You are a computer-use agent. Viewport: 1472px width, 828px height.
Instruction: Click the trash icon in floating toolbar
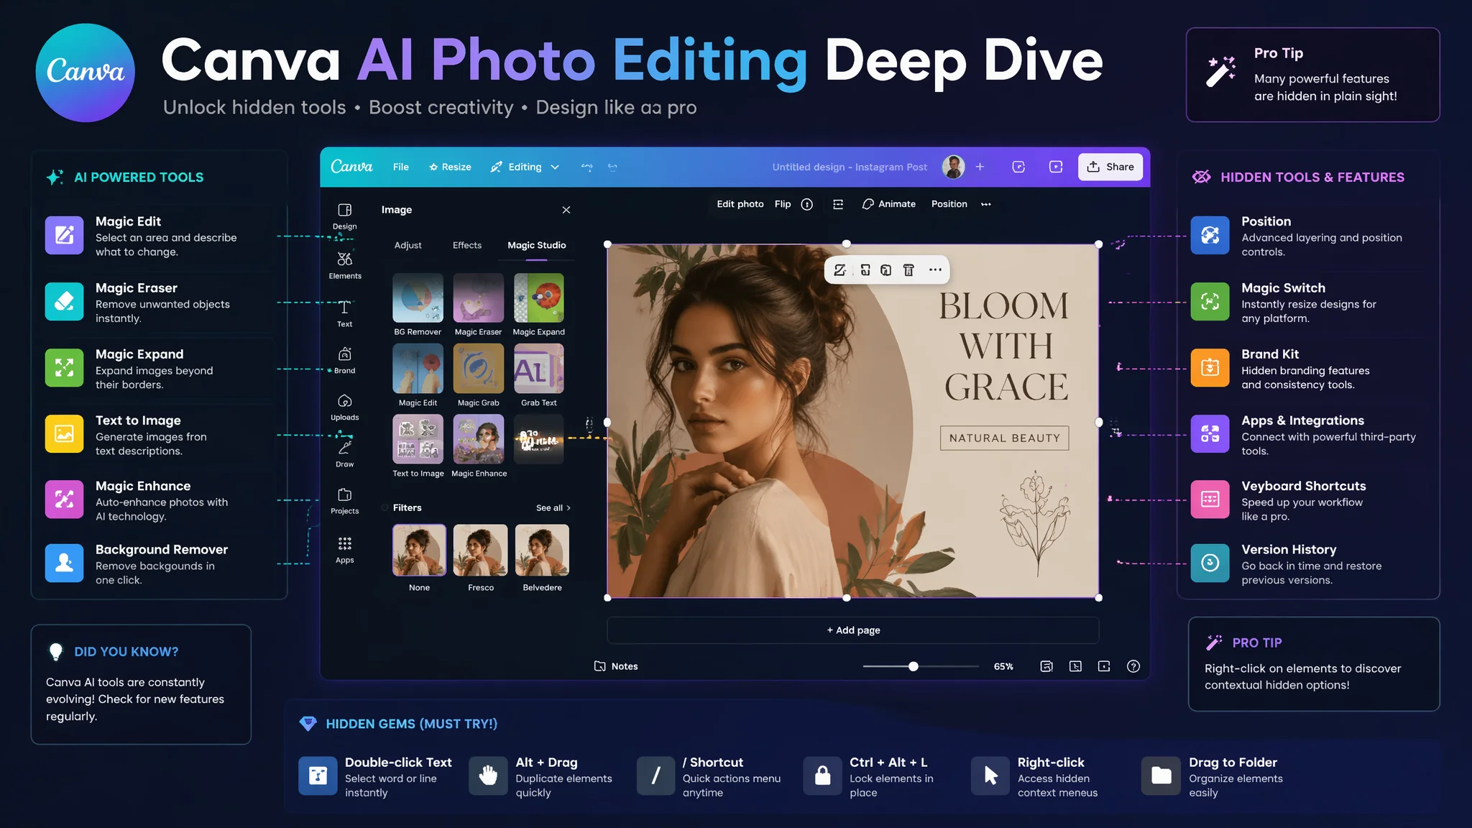click(908, 270)
